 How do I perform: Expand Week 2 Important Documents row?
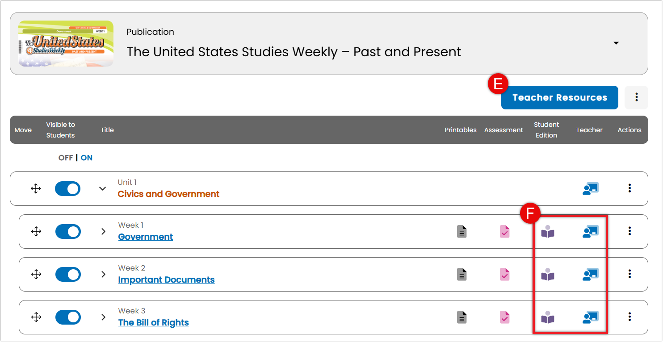coord(103,274)
